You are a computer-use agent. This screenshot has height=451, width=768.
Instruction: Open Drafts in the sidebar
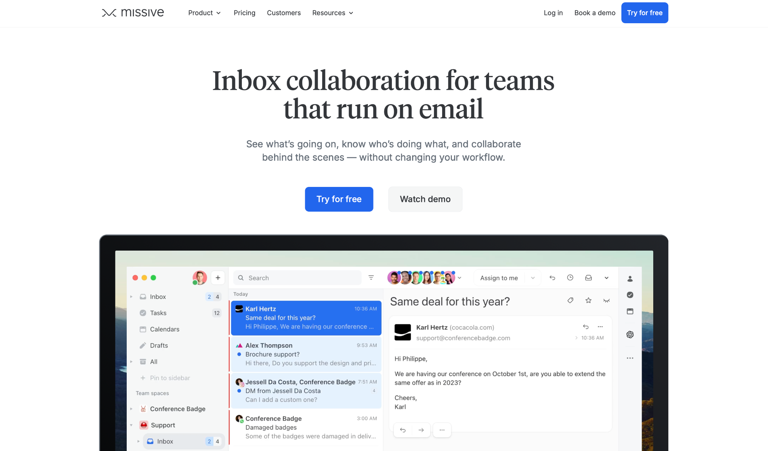159,345
